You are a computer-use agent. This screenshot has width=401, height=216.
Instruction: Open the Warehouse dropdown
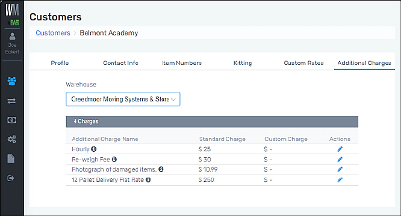pos(123,99)
